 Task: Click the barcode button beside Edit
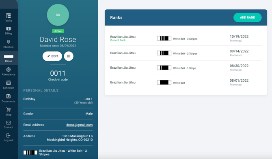pos(69,56)
